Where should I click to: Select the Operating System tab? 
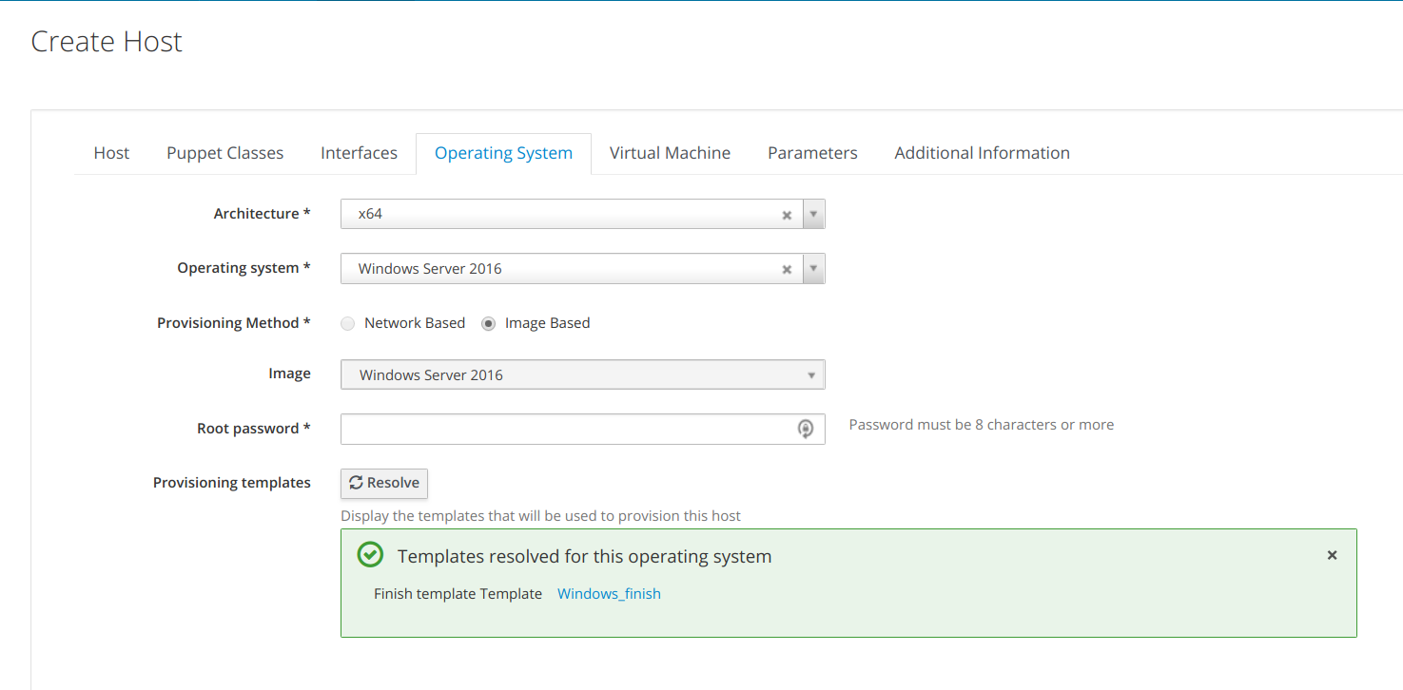[x=503, y=153]
